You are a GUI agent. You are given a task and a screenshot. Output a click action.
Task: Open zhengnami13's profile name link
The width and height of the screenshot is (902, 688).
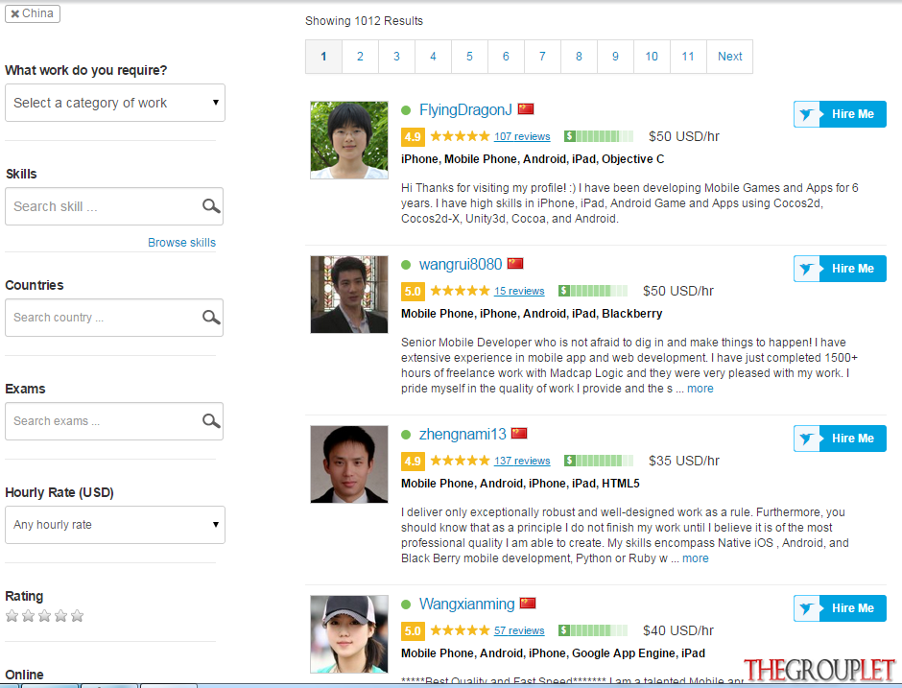tap(463, 435)
